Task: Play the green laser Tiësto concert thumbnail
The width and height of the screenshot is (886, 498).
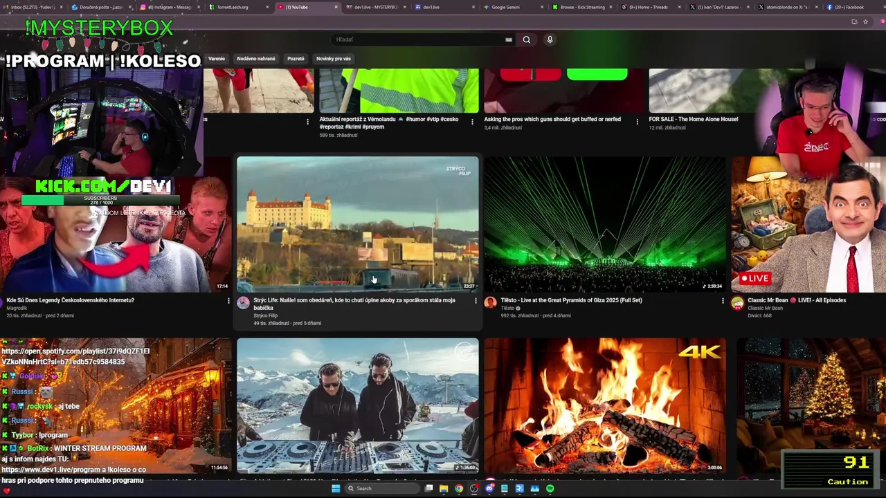Action: click(605, 224)
